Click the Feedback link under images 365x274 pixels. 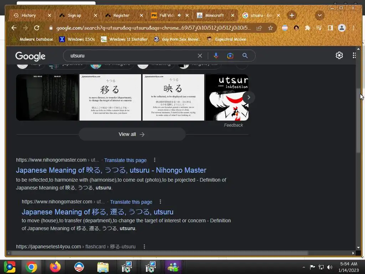233,125
